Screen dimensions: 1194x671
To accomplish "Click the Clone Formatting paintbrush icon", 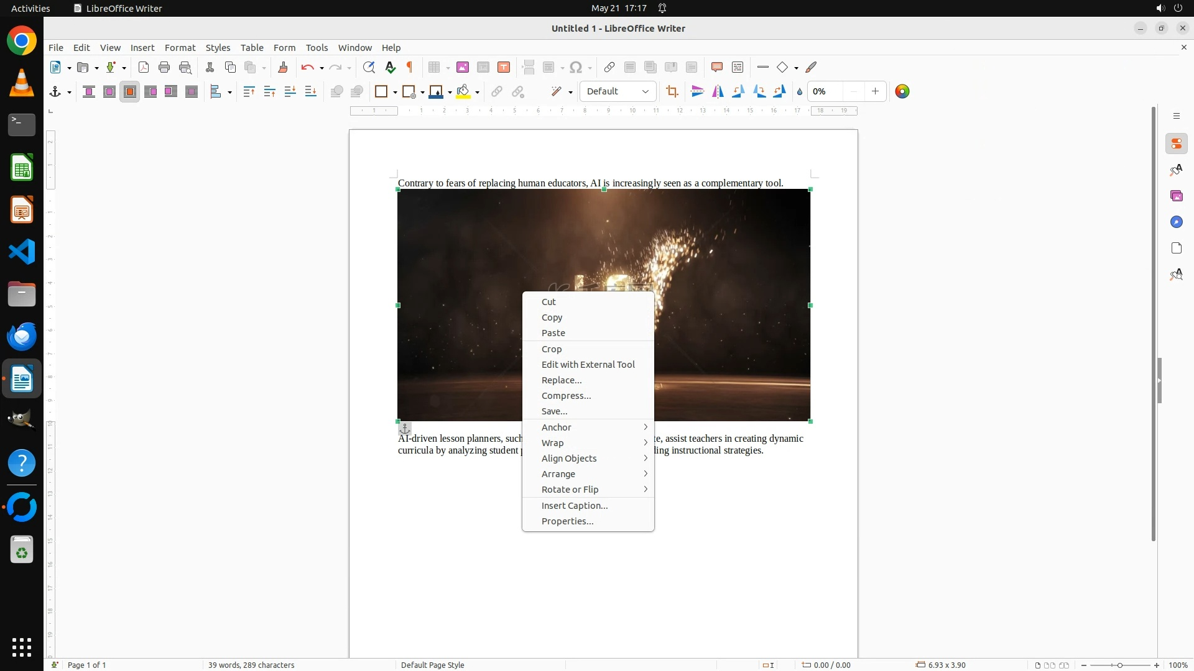I will (x=283, y=68).
